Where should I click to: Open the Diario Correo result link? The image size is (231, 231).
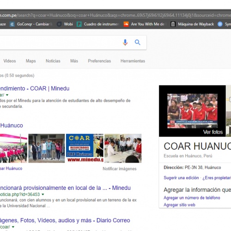click(65, 220)
